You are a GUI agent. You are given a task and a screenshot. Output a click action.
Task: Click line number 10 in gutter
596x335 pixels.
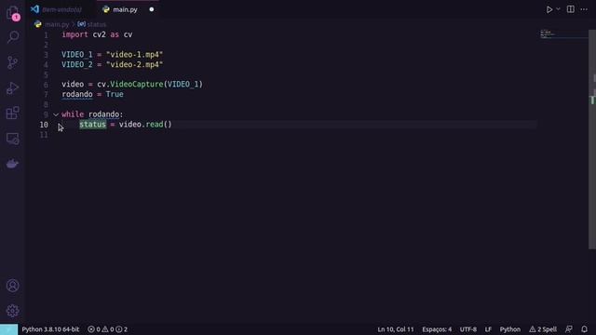44,125
